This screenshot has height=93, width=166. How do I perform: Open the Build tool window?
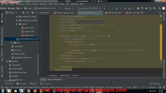coord(33,84)
